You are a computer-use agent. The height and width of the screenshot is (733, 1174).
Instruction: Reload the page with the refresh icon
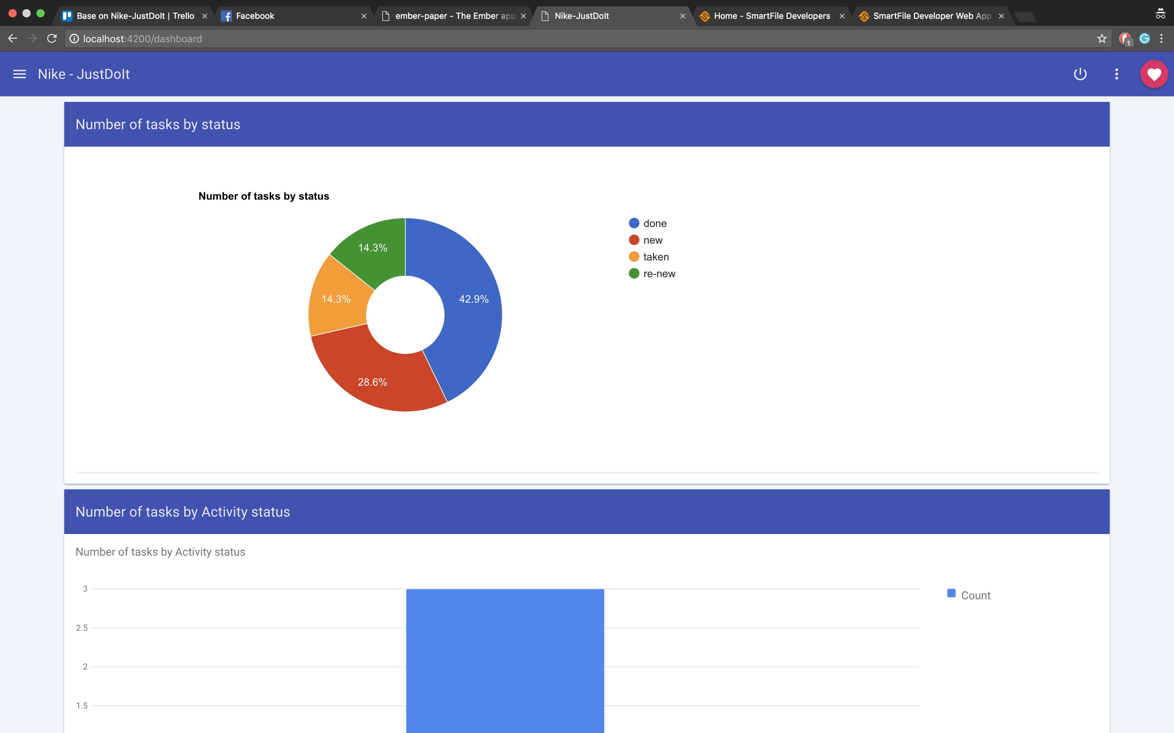[52, 39]
